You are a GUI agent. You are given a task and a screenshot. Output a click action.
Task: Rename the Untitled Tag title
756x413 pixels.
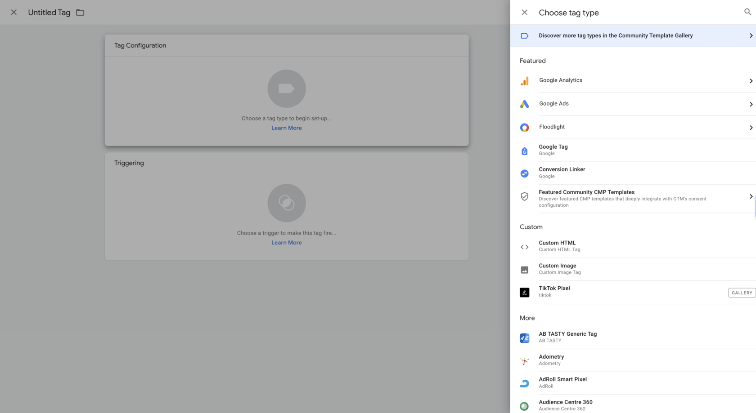click(x=49, y=13)
